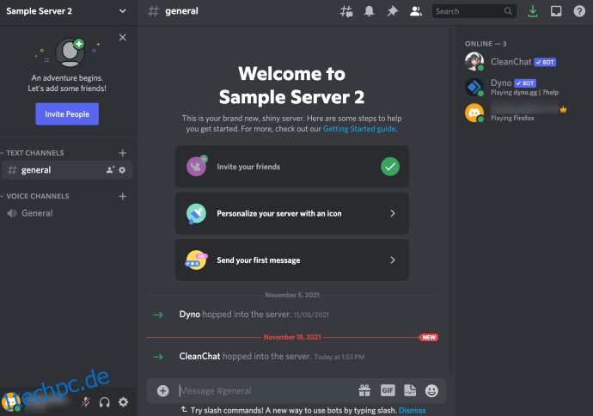Open Personalize your server with an icon
The width and height of the screenshot is (593, 416).
292,213
